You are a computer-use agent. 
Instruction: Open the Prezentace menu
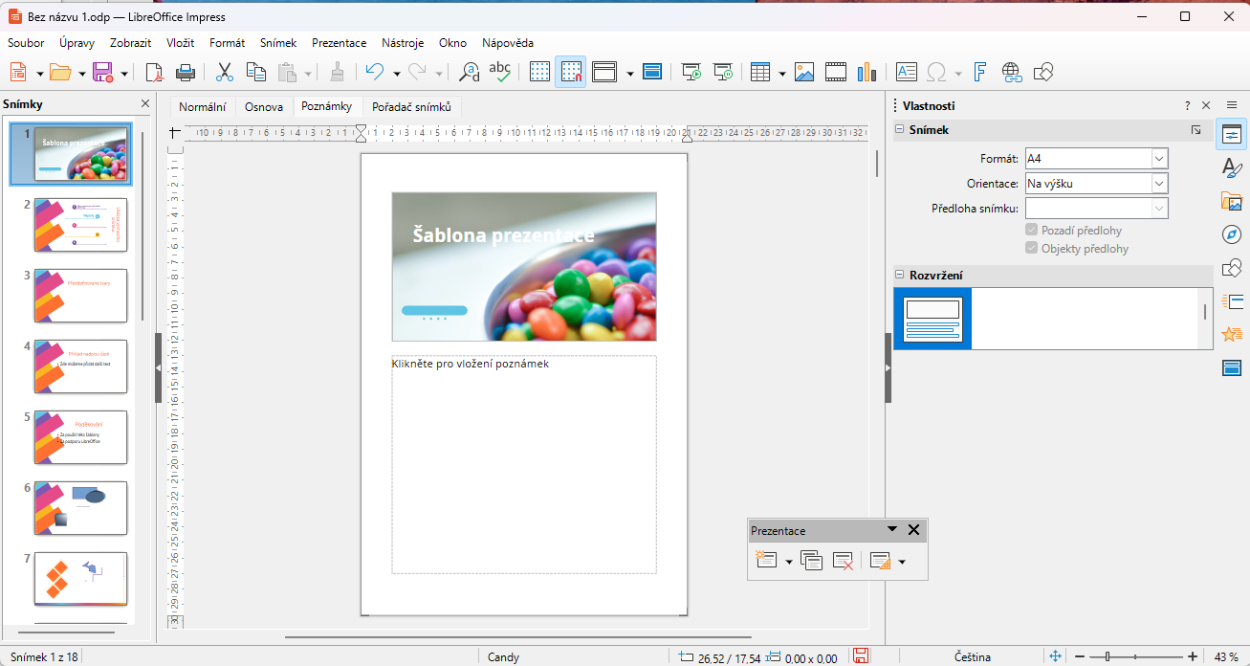(x=340, y=43)
